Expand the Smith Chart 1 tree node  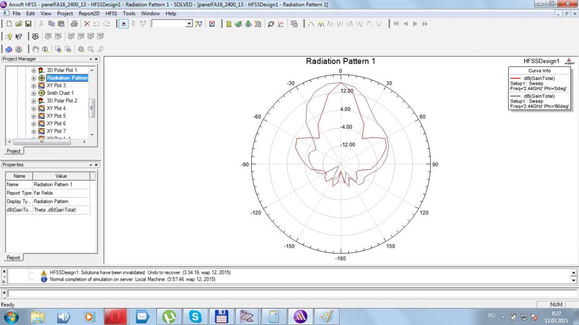pos(33,93)
